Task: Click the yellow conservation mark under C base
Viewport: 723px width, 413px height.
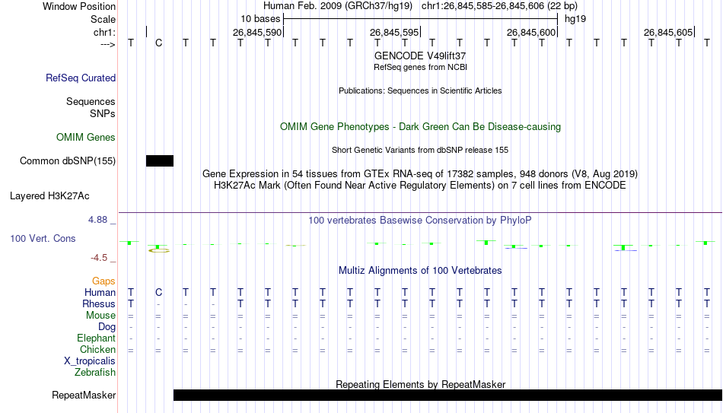Action: (159, 250)
